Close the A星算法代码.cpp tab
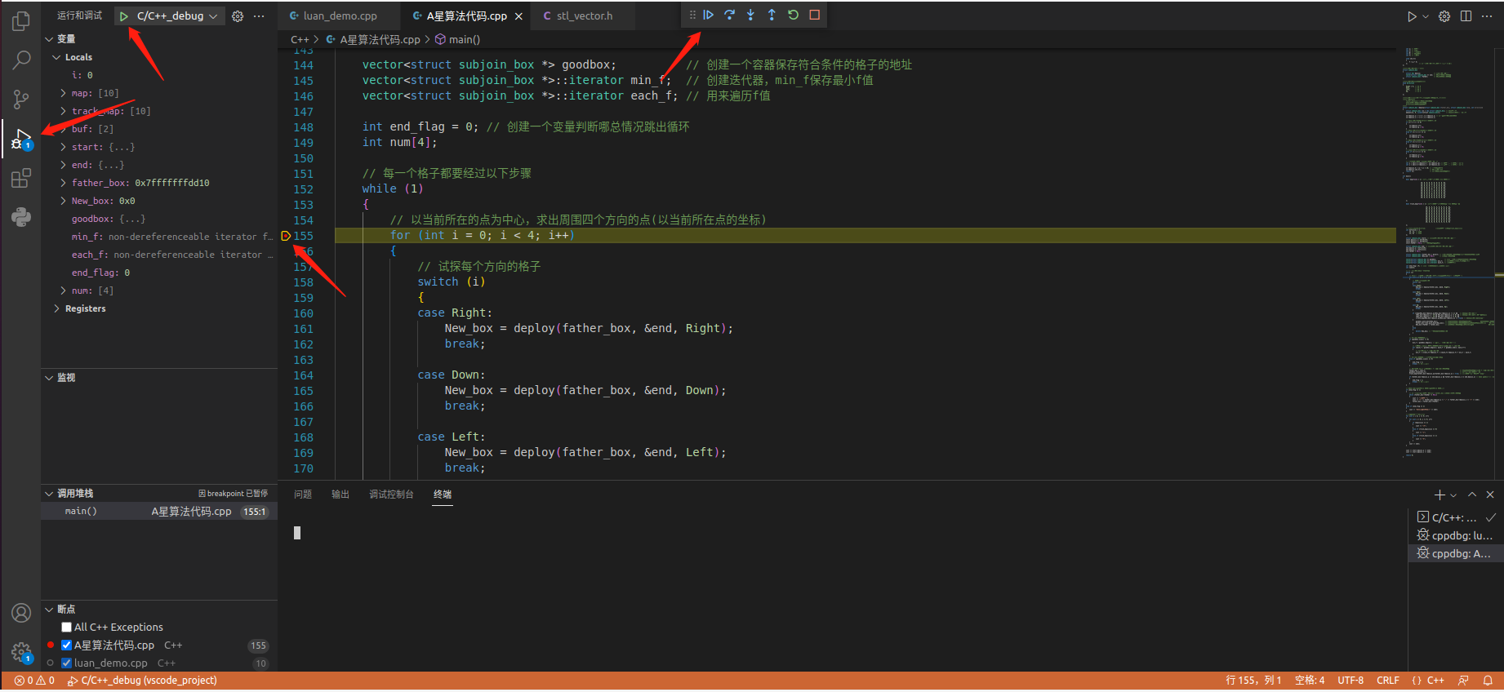This screenshot has width=1504, height=692. tap(518, 16)
